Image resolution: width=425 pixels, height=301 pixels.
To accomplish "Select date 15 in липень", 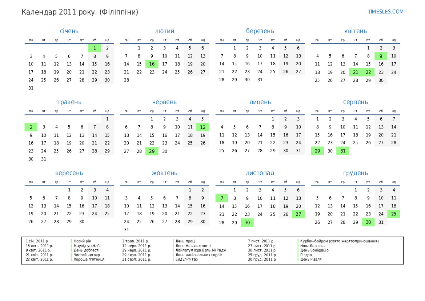I will point(273,135).
